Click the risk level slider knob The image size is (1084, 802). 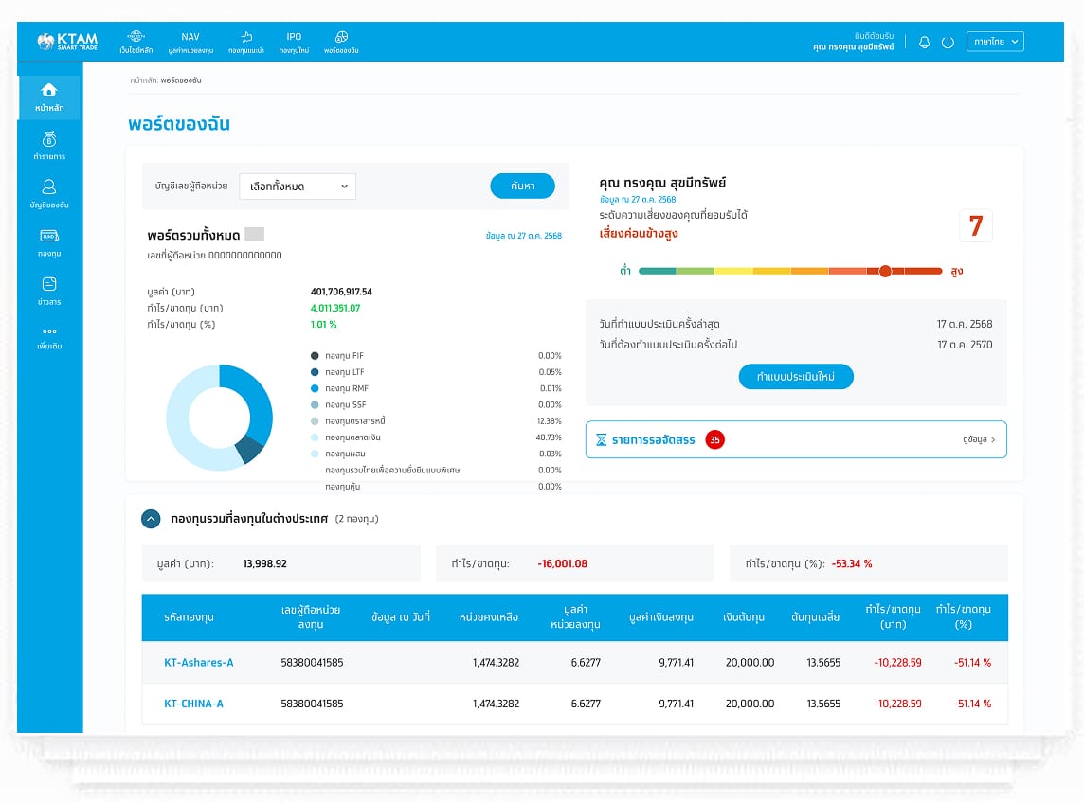click(x=885, y=271)
